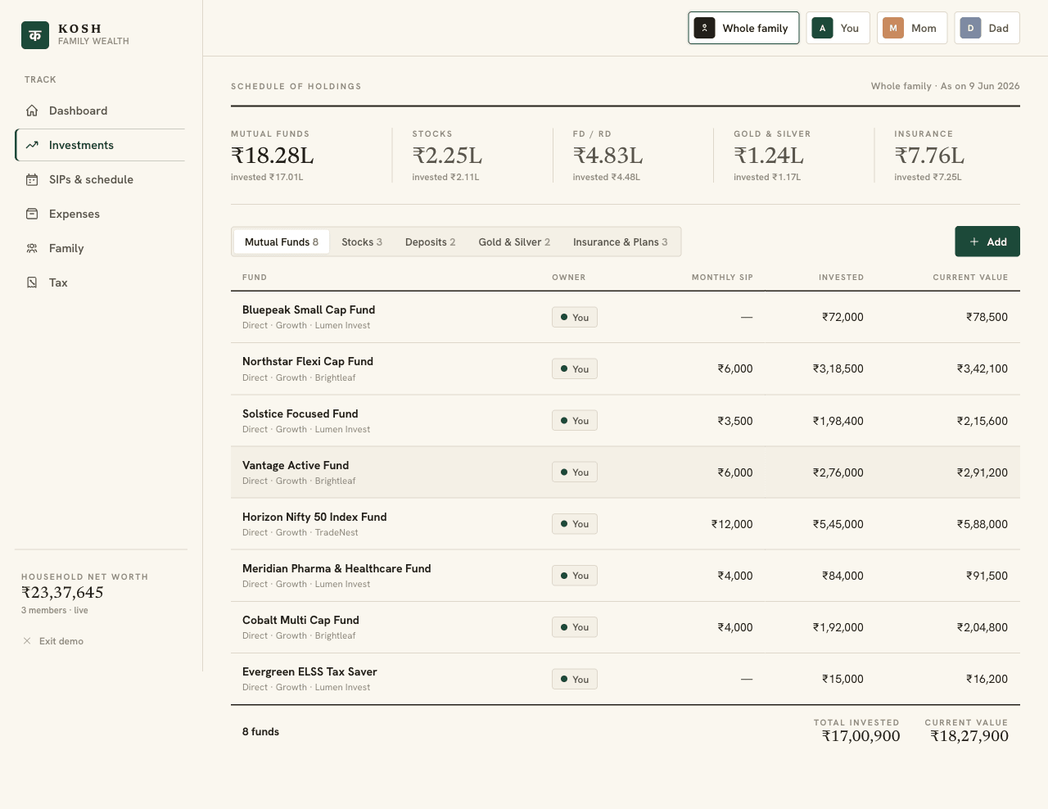1048x809 pixels.
Task: Switch to the Gold & Silver tab
Action: pos(514,242)
